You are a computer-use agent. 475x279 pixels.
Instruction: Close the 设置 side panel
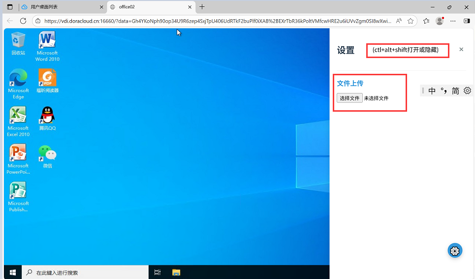point(461,49)
